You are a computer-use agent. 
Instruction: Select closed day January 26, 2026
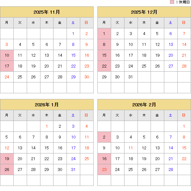click(7, 170)
